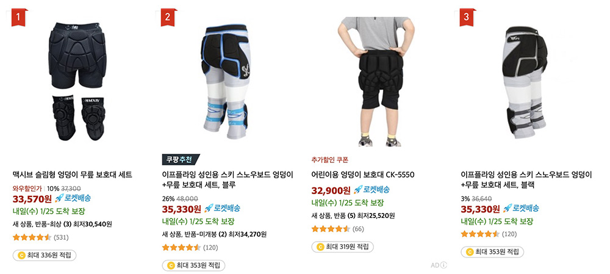
Task: Click the black hip and knee pads image
Action: click(x=77, y=82)
